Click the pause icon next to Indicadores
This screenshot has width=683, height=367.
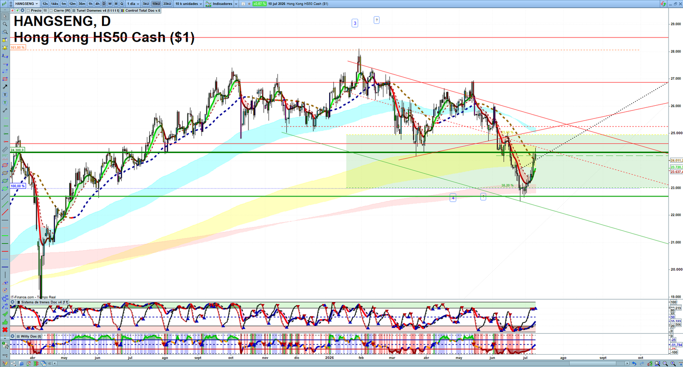click(x=243, y=4)
